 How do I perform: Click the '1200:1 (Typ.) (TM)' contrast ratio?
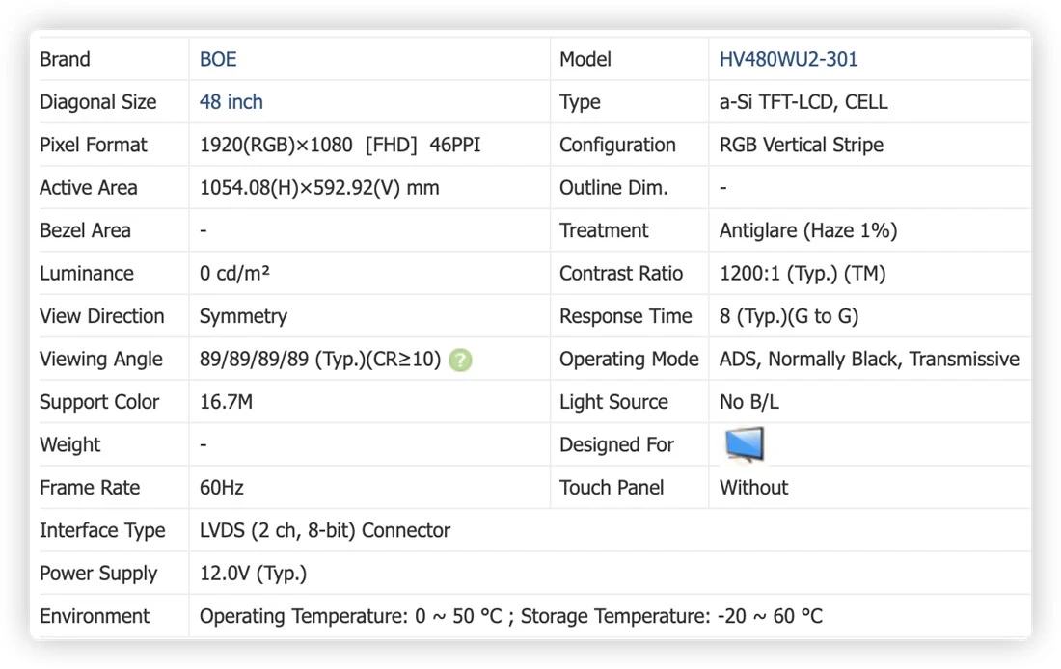803,273
